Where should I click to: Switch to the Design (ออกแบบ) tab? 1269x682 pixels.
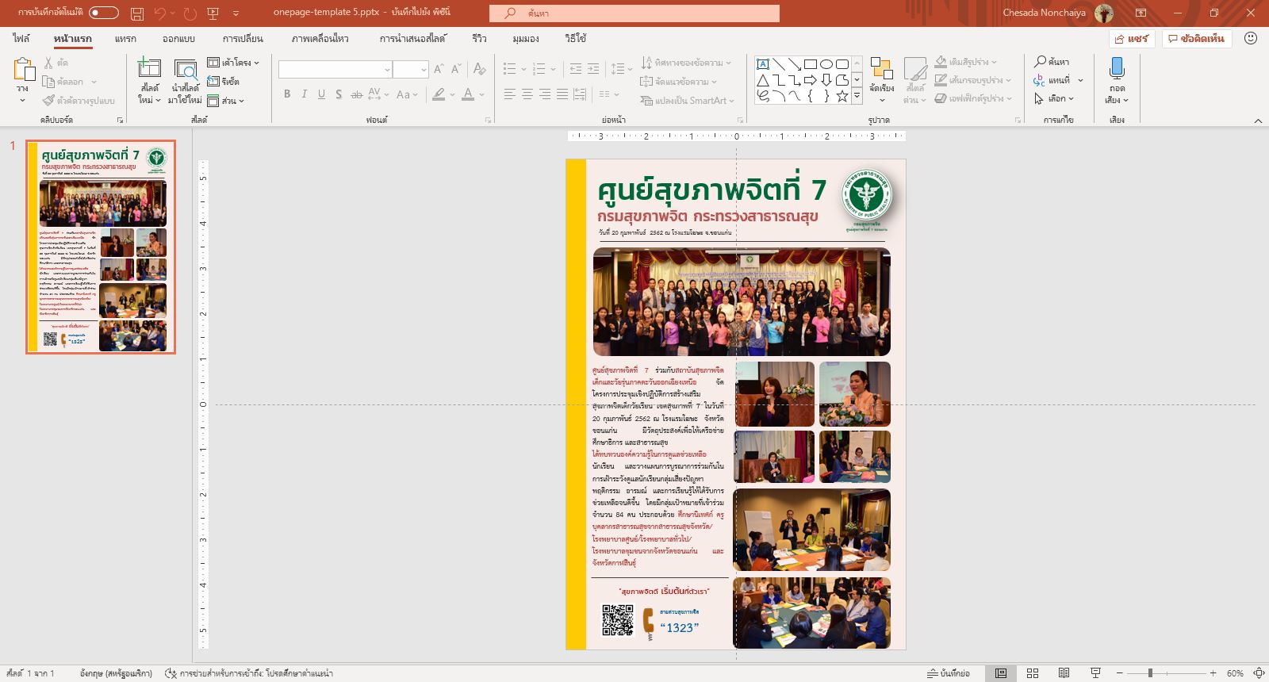(x=178, y=38)
